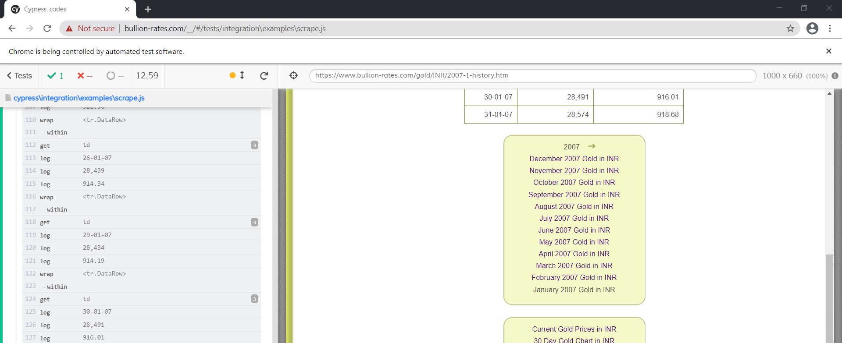842x343 pixels.
Task: Click the Cypress AUT URL field
Action: (x=532, y=75)
